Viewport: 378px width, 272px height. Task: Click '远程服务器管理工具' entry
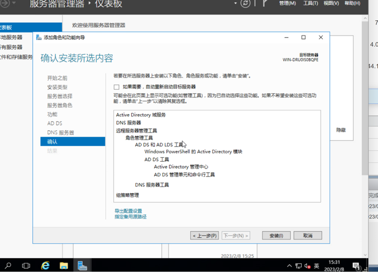click(136, 131)
